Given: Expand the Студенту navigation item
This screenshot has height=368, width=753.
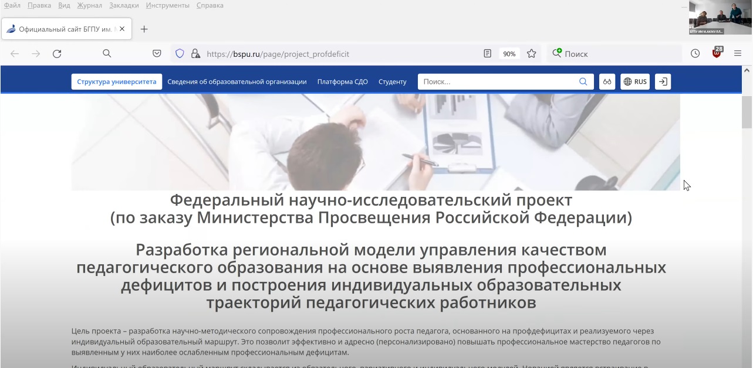Looking at the screenshot, I should (392, 82).
